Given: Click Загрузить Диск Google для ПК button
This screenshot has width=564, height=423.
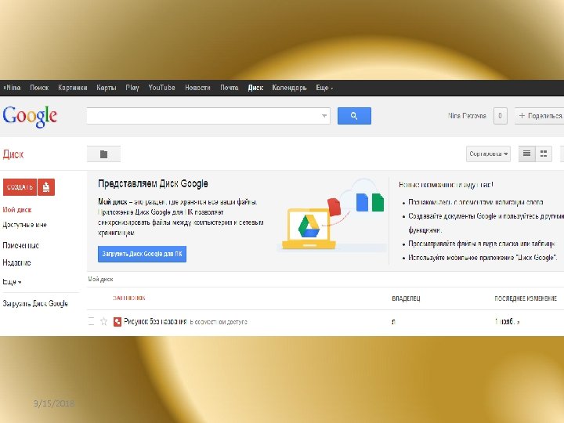Looking at the screenshot, I should pos(142,254).
